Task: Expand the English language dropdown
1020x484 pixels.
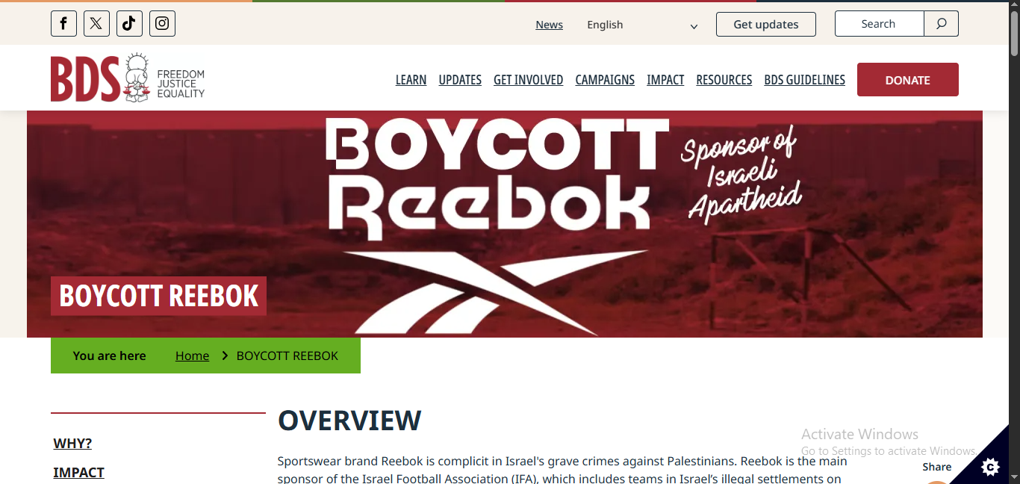Action: click(x=642, y=25)
